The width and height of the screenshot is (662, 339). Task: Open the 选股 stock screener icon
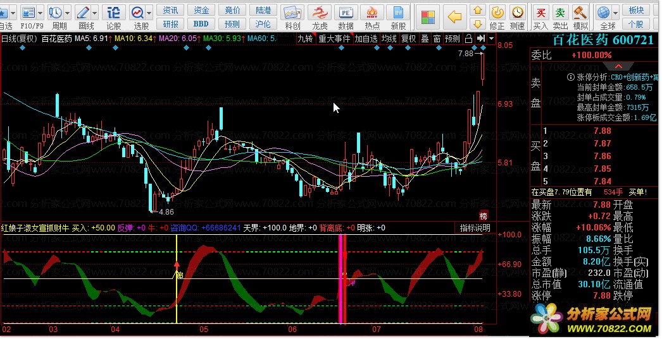coord(137,13)
